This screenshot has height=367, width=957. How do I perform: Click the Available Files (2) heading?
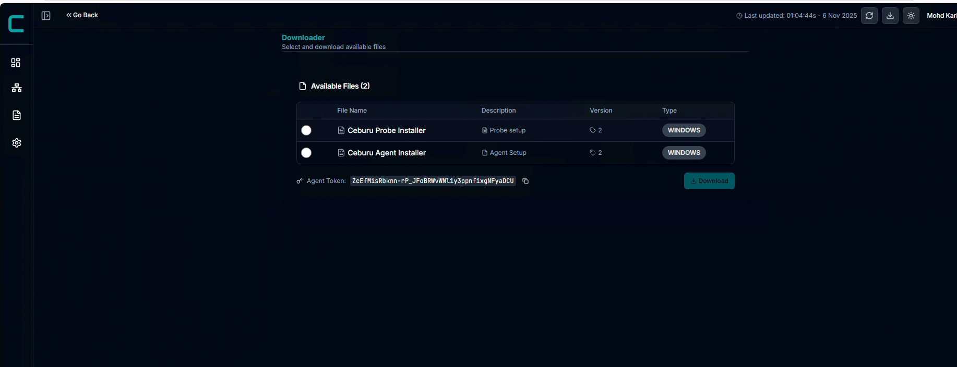pos(340,86)
